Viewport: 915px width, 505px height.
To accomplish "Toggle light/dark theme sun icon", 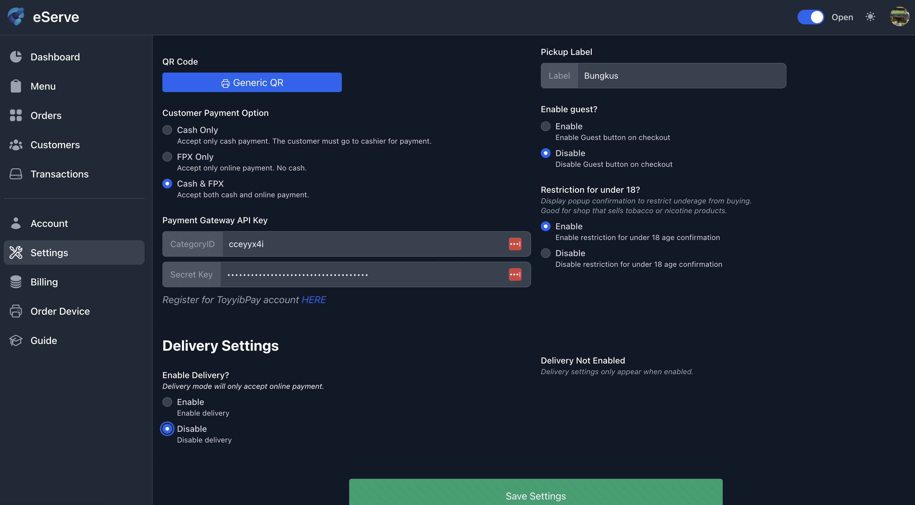I will 870,17.
